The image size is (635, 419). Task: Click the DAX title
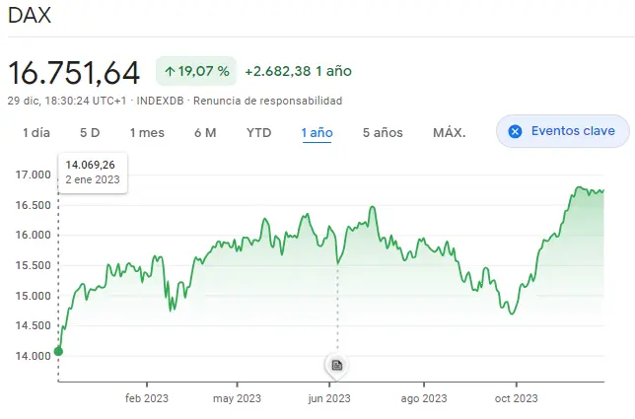coord(30,16)
